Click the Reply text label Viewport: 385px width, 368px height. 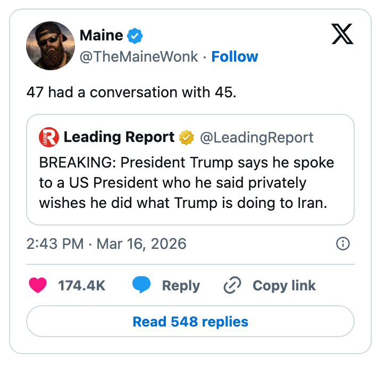[x=181, y=286]
